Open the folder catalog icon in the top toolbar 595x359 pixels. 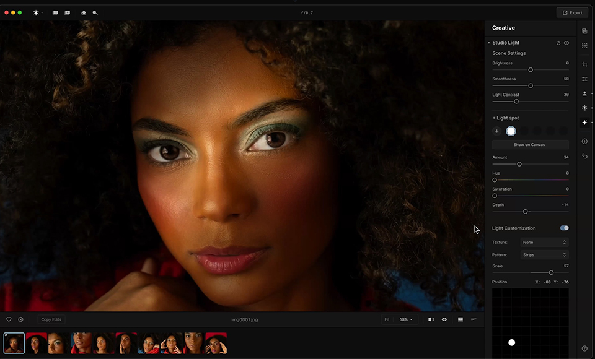click(55, 12)
